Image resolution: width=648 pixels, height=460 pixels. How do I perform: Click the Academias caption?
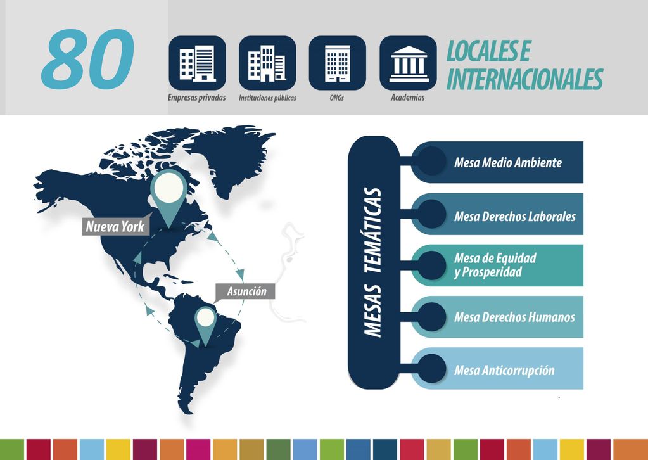coord(407,98)
